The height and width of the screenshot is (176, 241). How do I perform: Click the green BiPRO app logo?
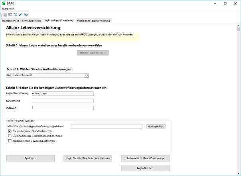tap(4, 3)
